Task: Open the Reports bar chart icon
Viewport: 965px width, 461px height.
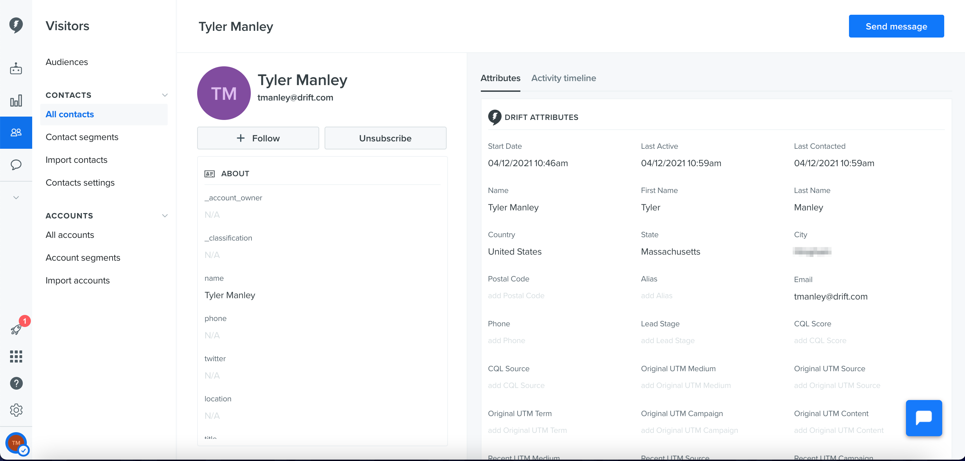Action: tap(16, 100)
